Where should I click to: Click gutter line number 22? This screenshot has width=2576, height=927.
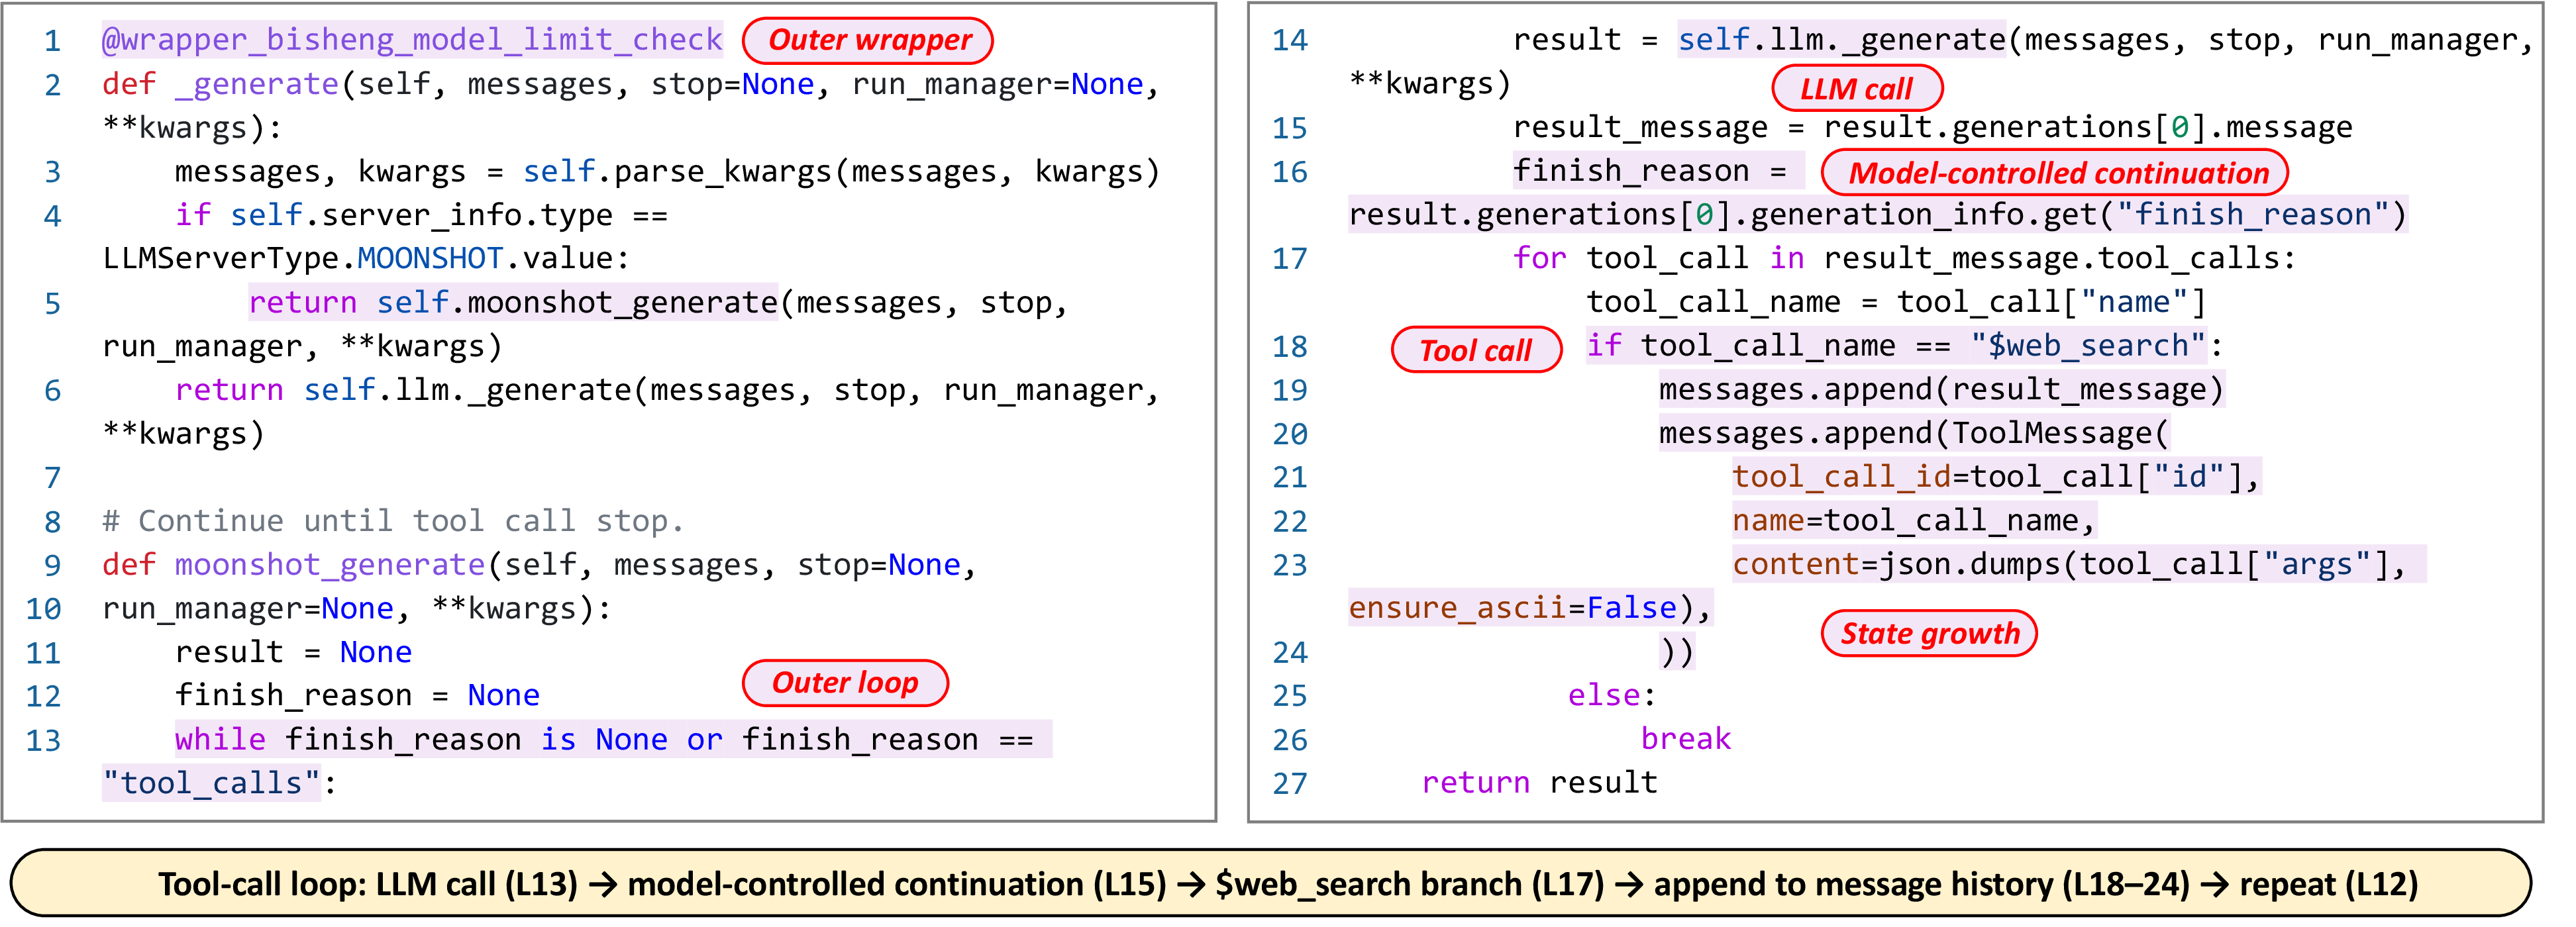(1289, 522)
